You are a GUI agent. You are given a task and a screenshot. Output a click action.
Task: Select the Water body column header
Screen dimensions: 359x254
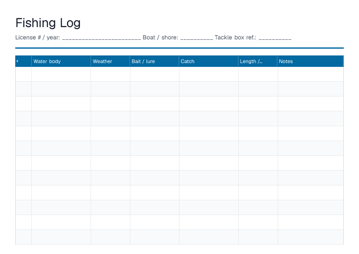tap(61, 61)
